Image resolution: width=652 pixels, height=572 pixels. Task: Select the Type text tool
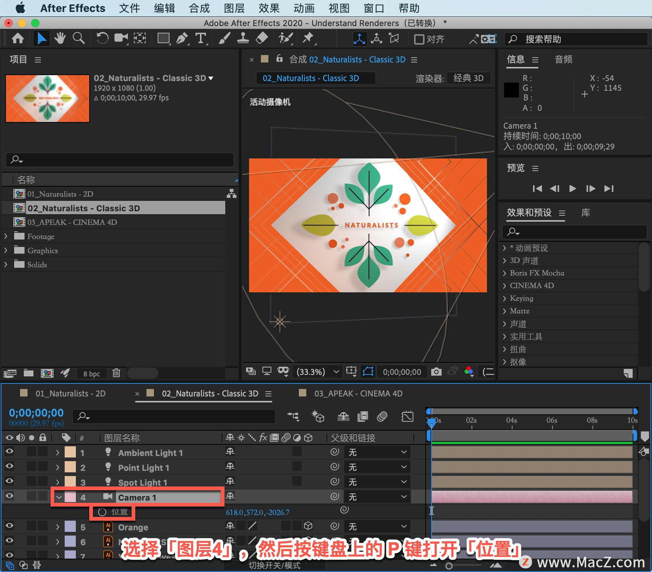click(201, 38)
